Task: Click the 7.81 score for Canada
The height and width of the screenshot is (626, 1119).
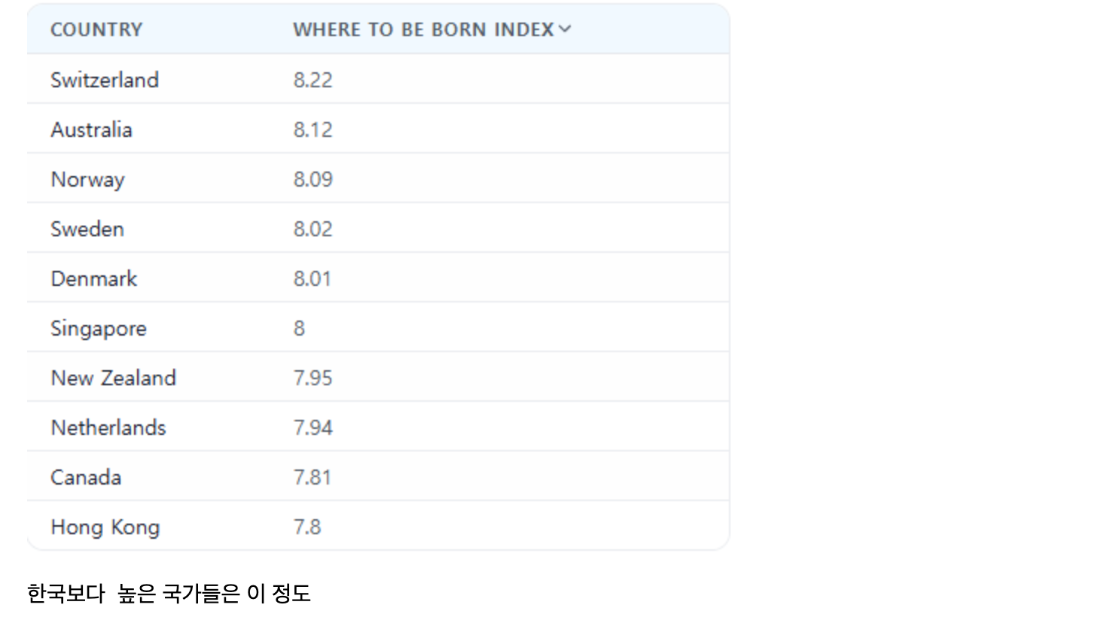Action: click(312, 477)
